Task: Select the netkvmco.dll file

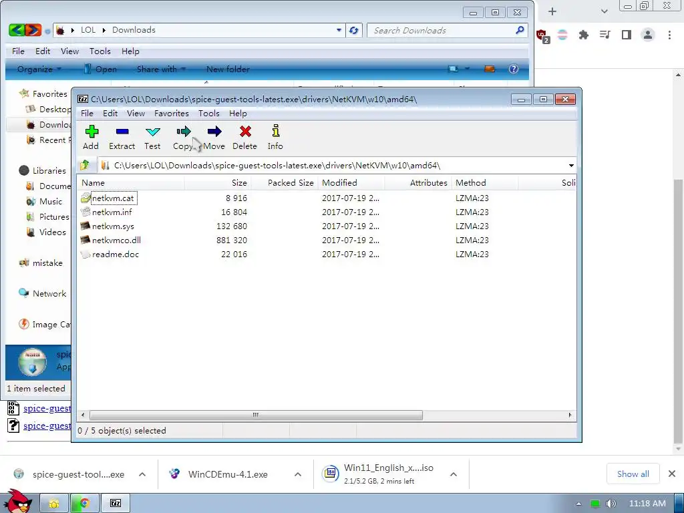Action: point(116,240)
